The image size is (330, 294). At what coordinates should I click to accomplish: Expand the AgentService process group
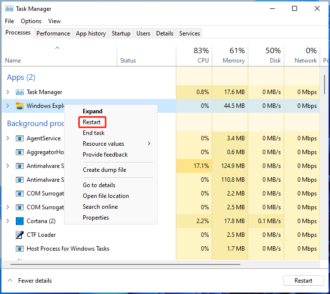point(8,138)
